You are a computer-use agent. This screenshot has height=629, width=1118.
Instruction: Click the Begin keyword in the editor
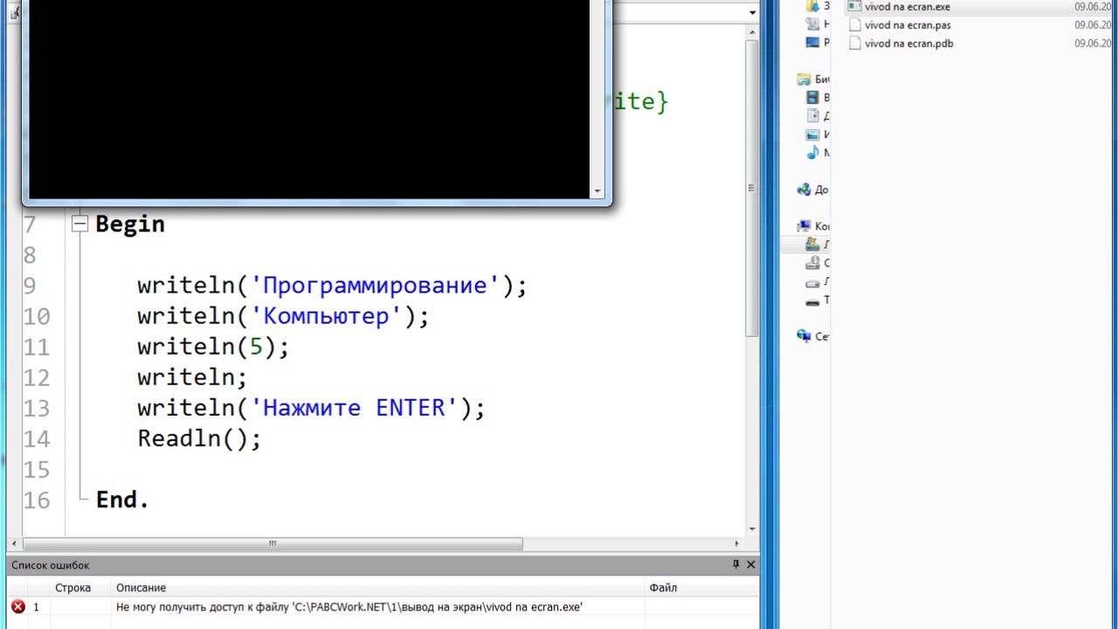point(130,225)
